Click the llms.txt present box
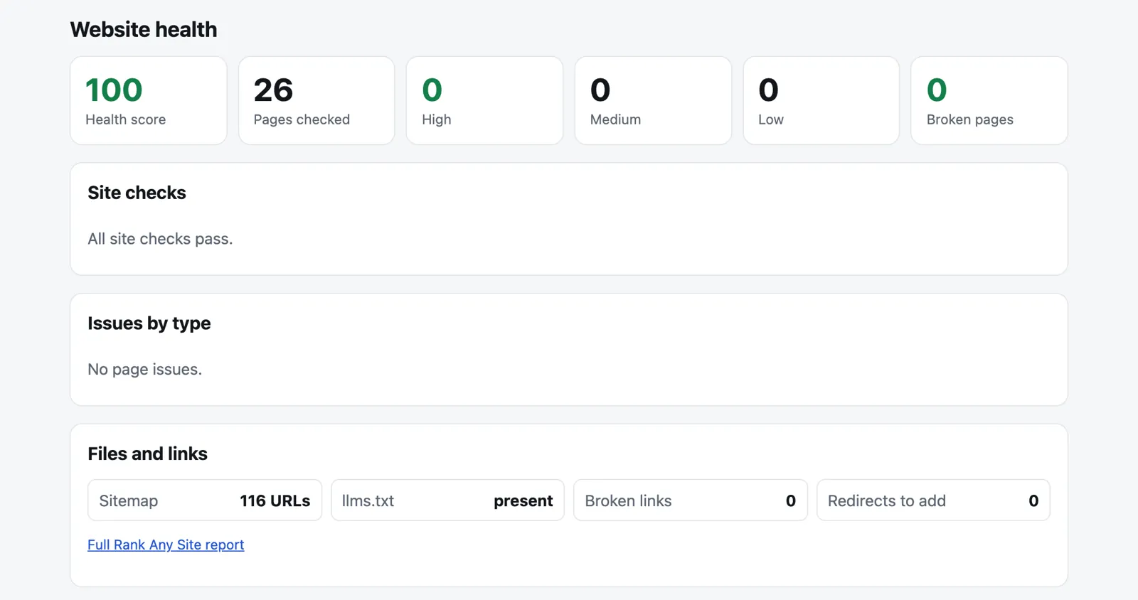1138x600 pixels. coord(447,500)
